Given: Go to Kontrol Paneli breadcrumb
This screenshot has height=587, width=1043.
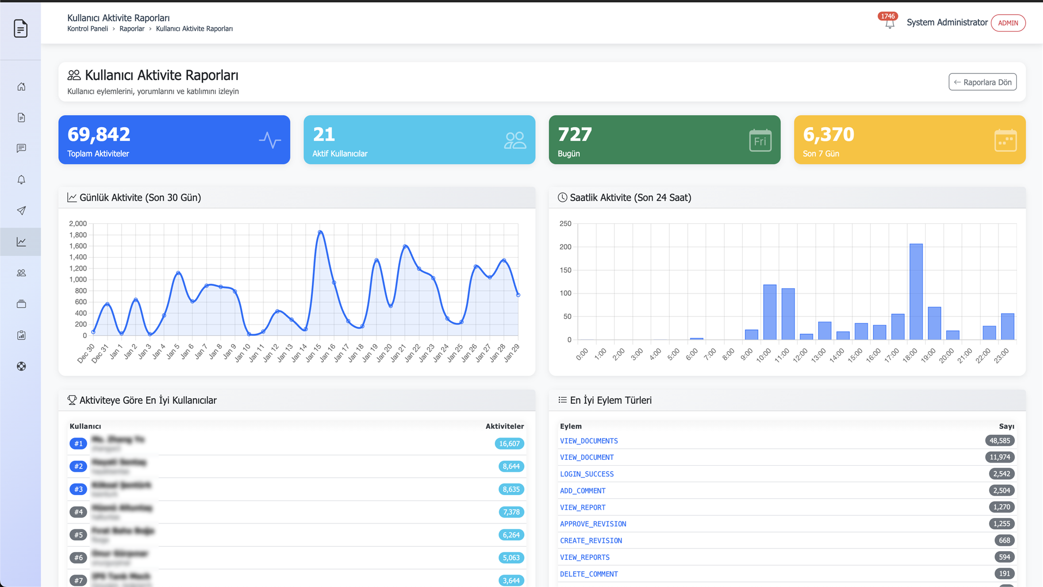Looking at the screenshot, I should 87,29.
